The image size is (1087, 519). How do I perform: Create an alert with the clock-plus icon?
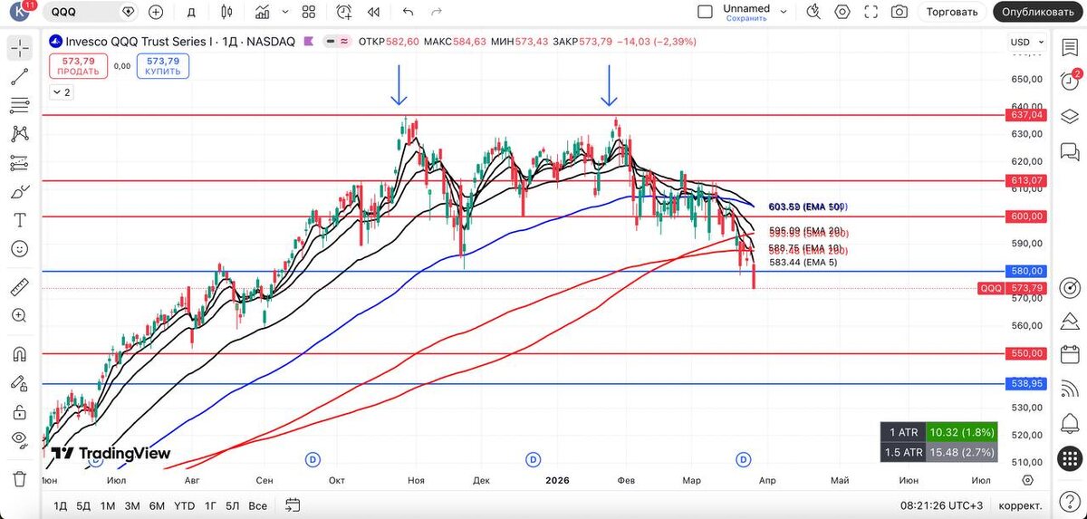(x=343, y=12)
